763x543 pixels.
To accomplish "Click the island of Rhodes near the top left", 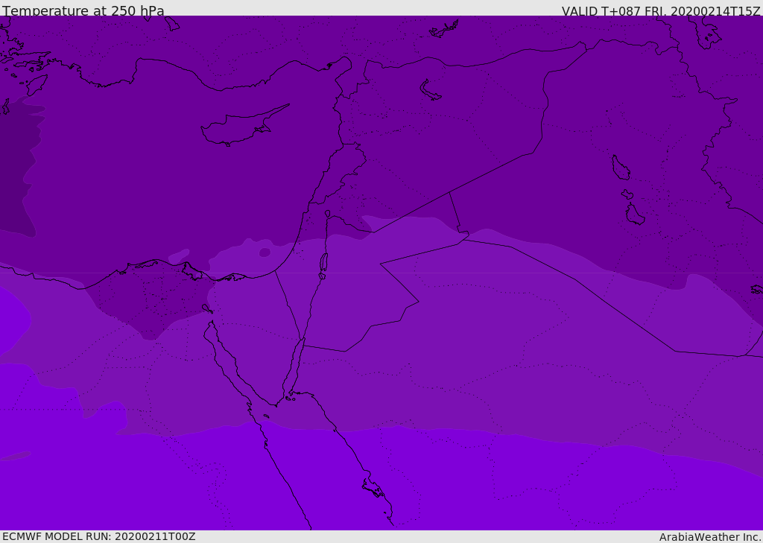I will tap(36, 84).
